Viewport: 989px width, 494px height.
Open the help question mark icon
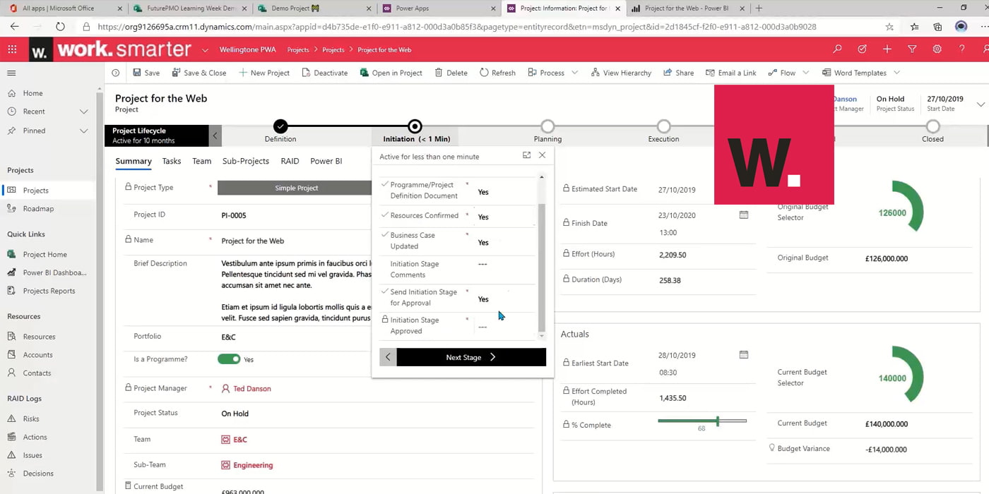point(961,49)
